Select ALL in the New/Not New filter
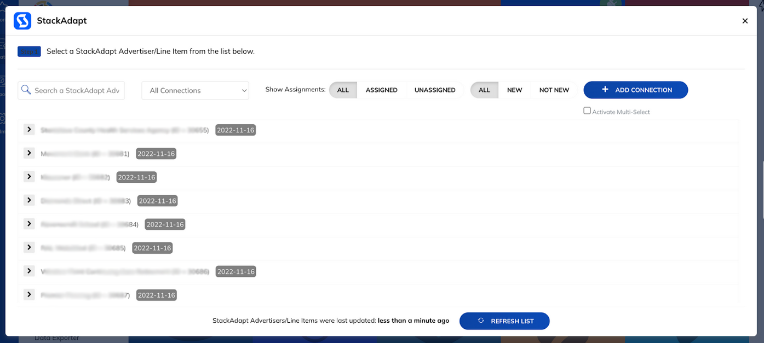The image size is (764, 343). (x=485, y=90)
